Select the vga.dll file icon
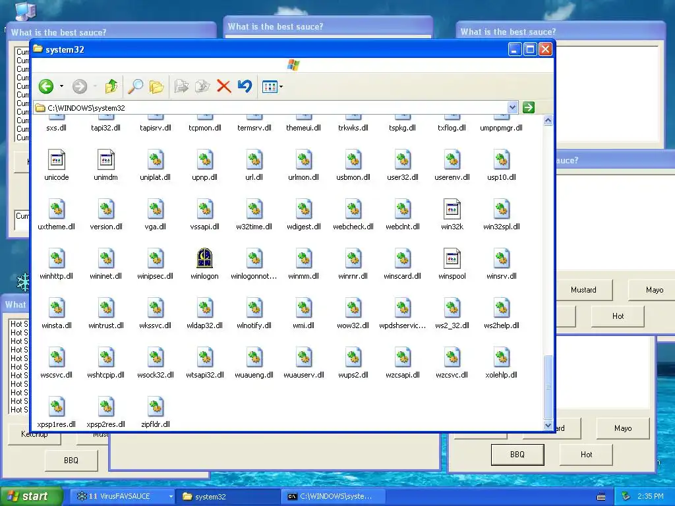The image size is (675, 506). pos(156,209)
